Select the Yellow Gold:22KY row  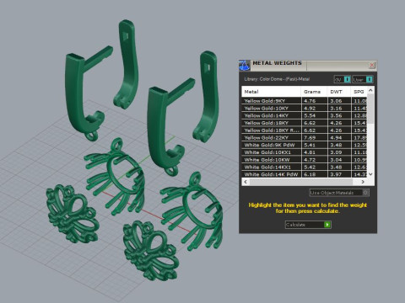click(305, 137)
